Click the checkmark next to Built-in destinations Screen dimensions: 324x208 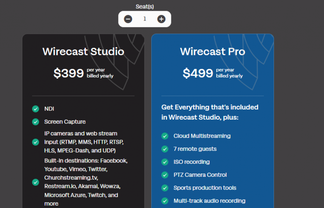click(36, 182)
